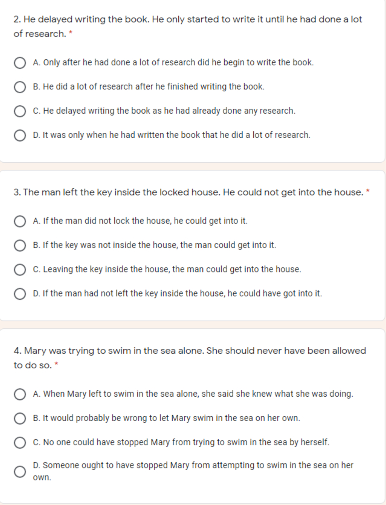The image size is (386, 505).
Task: Click question 3 text about the locked house
Action: coord(188,192)
